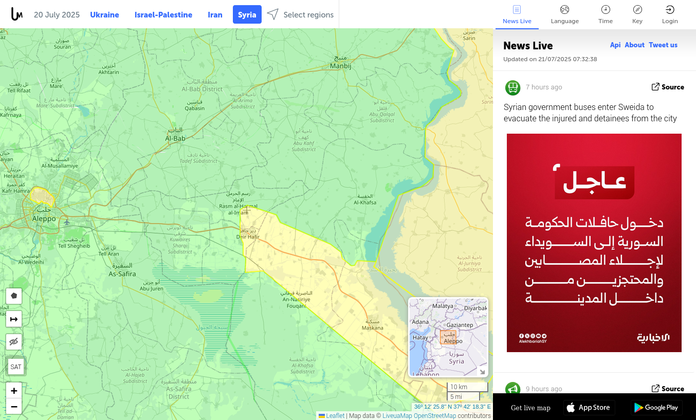696x420 pixels.
Task: Click the green megaphone event icon
Action: click(x=513, y=389)
